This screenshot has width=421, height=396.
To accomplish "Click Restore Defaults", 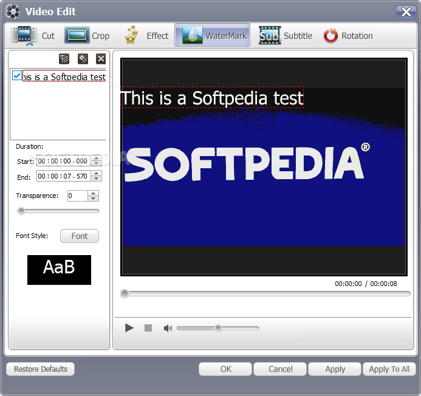I will click(x=41, y=369).
